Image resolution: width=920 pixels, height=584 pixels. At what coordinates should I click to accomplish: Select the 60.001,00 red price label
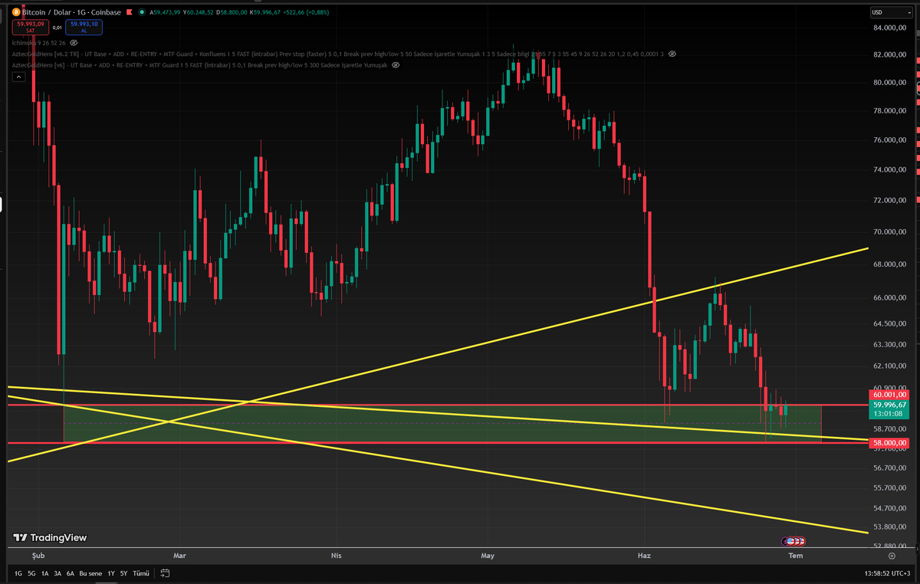(890, 394)
